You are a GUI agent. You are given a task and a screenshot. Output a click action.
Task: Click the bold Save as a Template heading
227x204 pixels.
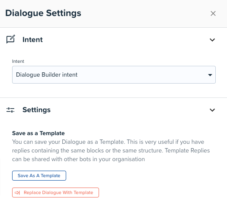38,133
